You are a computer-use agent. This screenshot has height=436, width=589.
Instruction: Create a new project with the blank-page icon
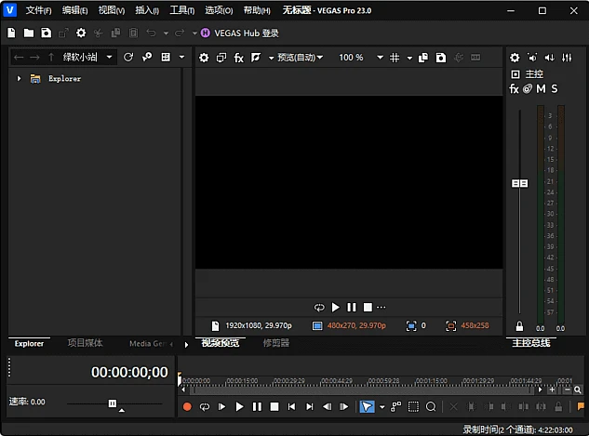[11, 33]
